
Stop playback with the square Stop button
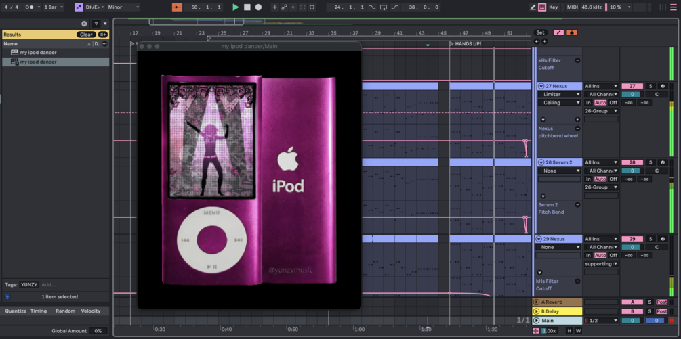[x=247, y=7]
